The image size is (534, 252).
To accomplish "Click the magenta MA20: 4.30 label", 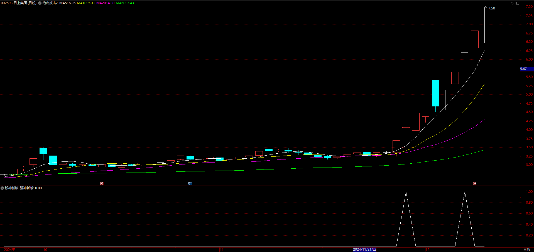I will pos(105,3).
